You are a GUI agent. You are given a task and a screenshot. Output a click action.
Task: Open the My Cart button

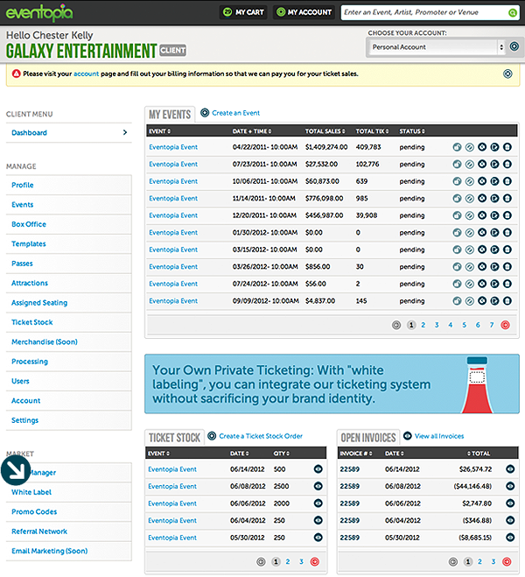(x=243, y=12)
